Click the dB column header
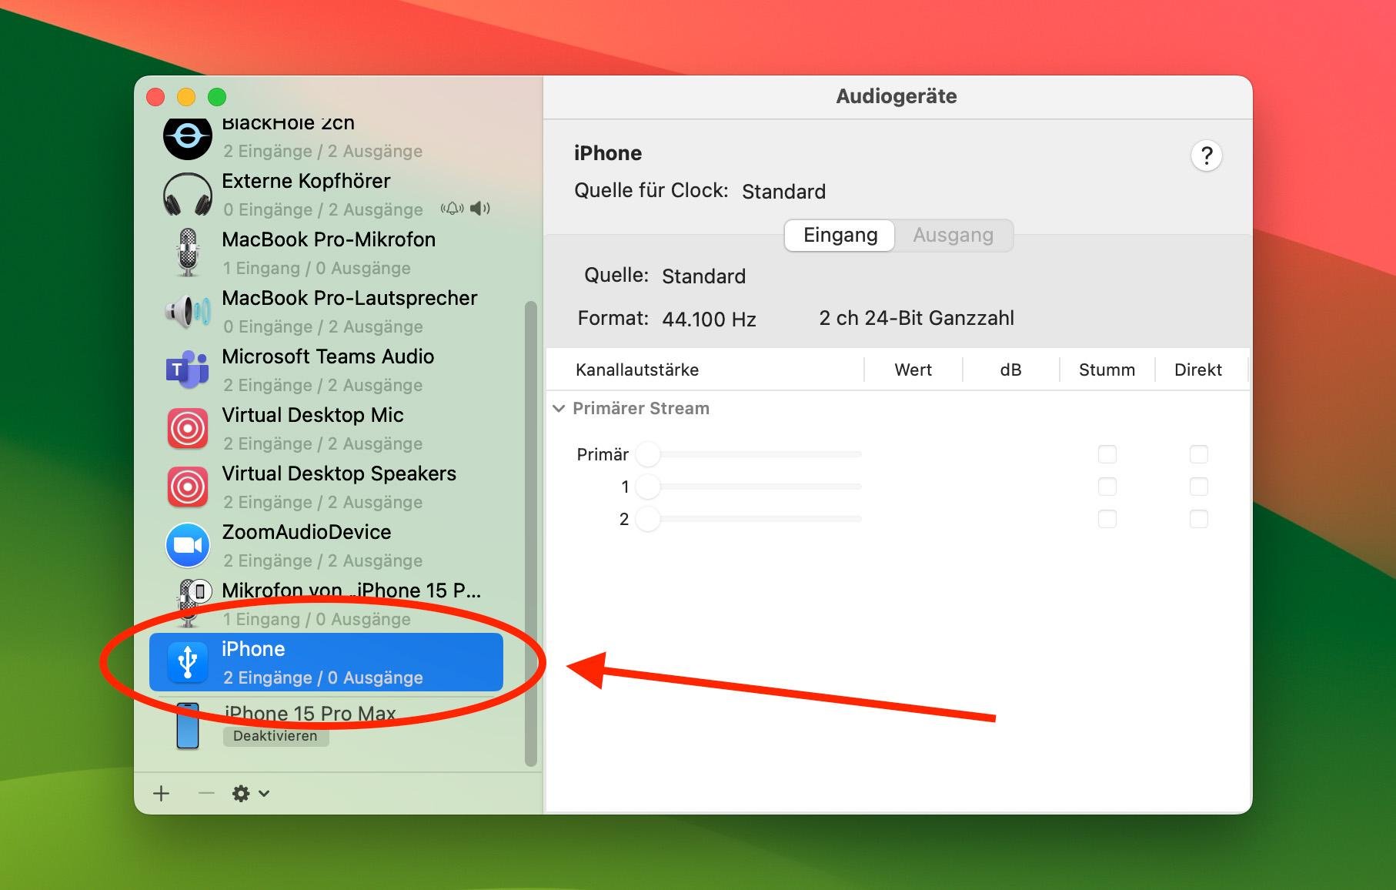 [1010, 370]
